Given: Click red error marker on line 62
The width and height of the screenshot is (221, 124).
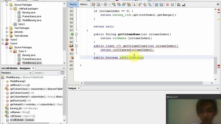Looking at the screenshot, I should click(72, 50).
